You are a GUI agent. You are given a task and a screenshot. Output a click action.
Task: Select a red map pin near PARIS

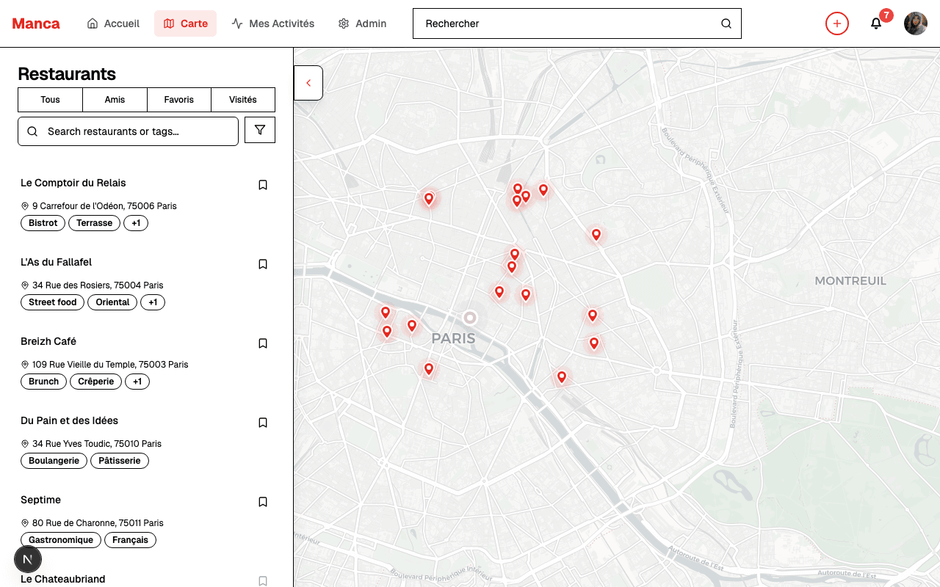pos(412,325)
